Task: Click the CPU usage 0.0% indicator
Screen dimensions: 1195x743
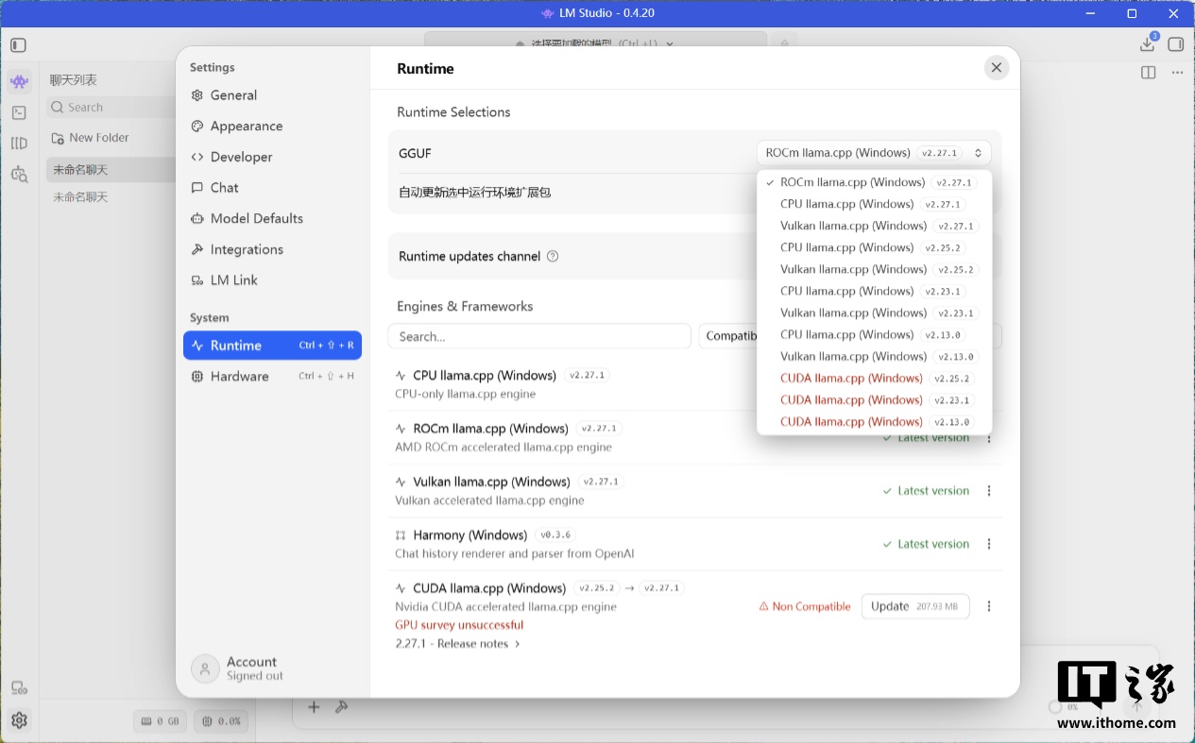Action: click(x=221, y=721)
